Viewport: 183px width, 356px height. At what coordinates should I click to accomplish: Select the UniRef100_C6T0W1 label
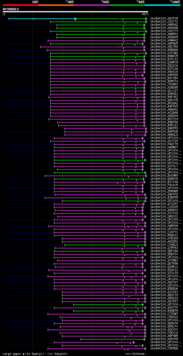point(164,53)
